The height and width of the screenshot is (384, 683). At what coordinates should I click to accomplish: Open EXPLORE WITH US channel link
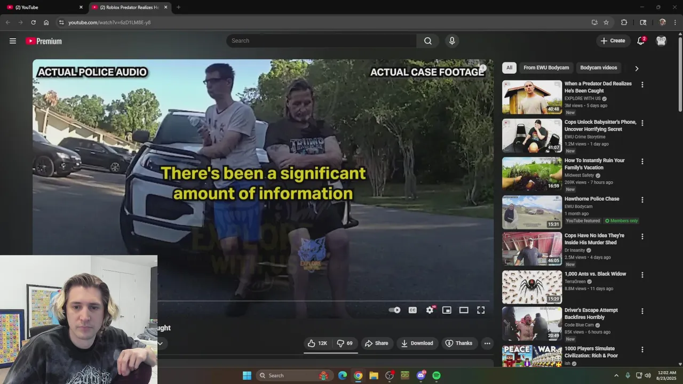click(583, 99)
